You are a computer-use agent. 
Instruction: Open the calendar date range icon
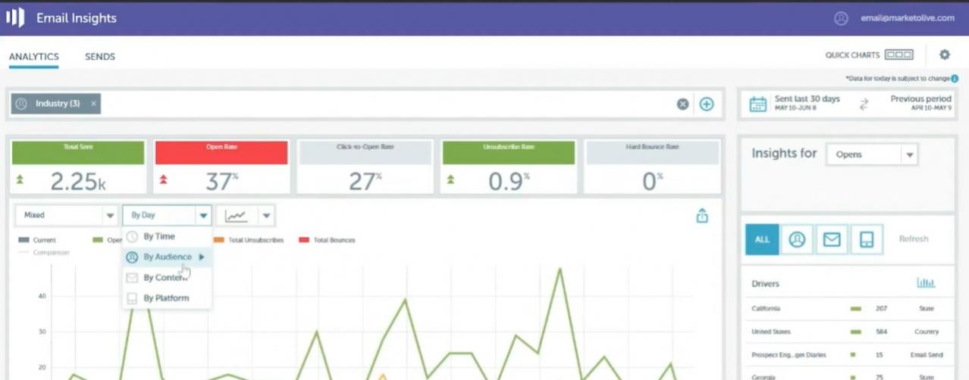[x=758, y=104]
